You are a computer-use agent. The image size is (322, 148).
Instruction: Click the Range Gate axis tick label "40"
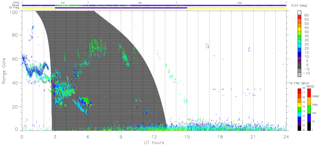(x=15, y=83)
